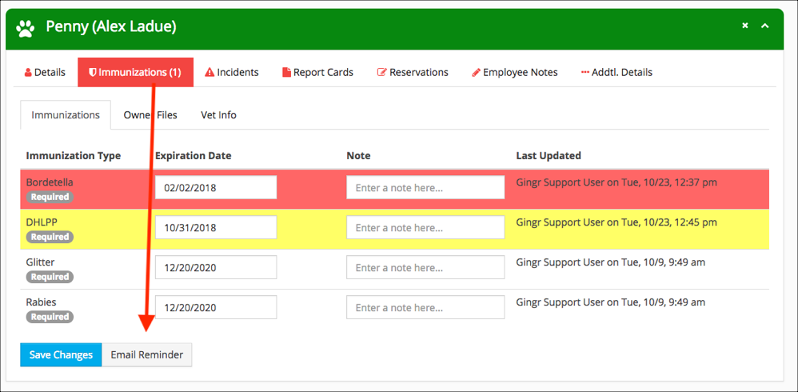Click the Bordetella expiration date field
Screen dimensions: 798x392
coord(216,188)
